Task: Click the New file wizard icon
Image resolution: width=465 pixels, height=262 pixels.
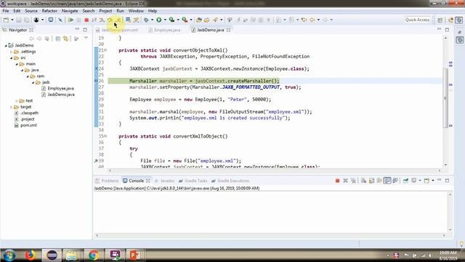Action: coord(6,20)
